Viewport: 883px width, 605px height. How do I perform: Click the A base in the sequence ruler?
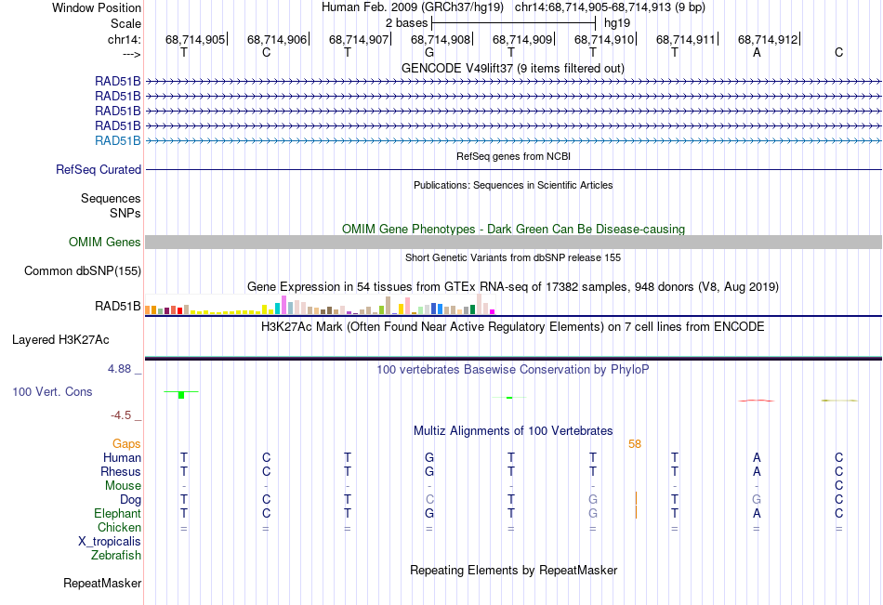tap(757, 52)
